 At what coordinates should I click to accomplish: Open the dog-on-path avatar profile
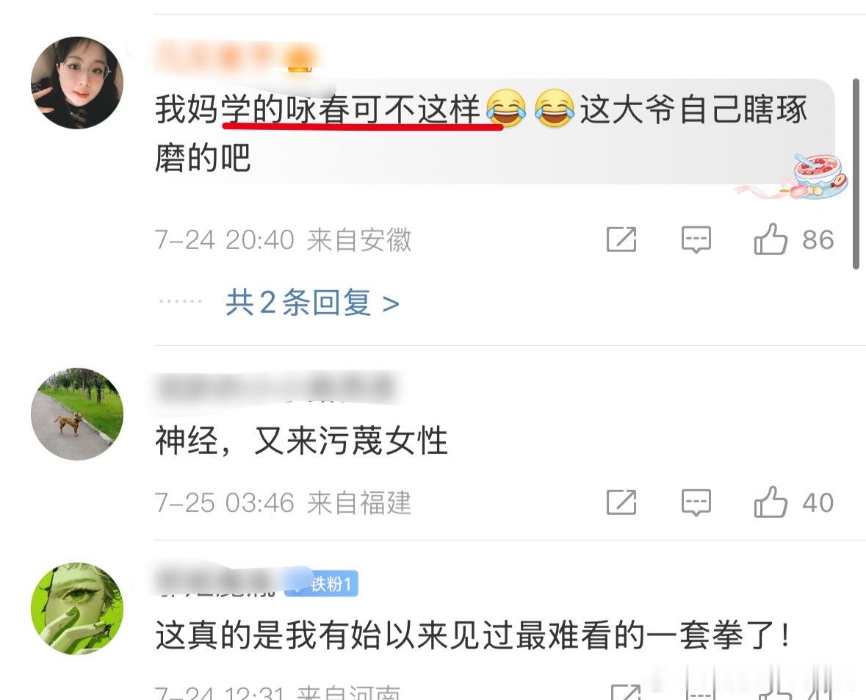[x=77, y=414]
